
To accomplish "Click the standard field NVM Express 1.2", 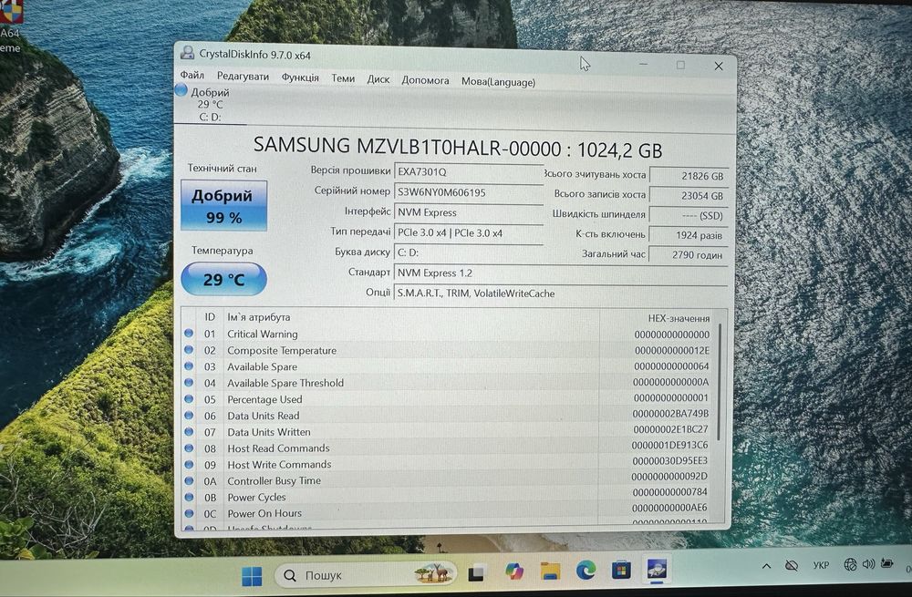I will coord(561,273).
